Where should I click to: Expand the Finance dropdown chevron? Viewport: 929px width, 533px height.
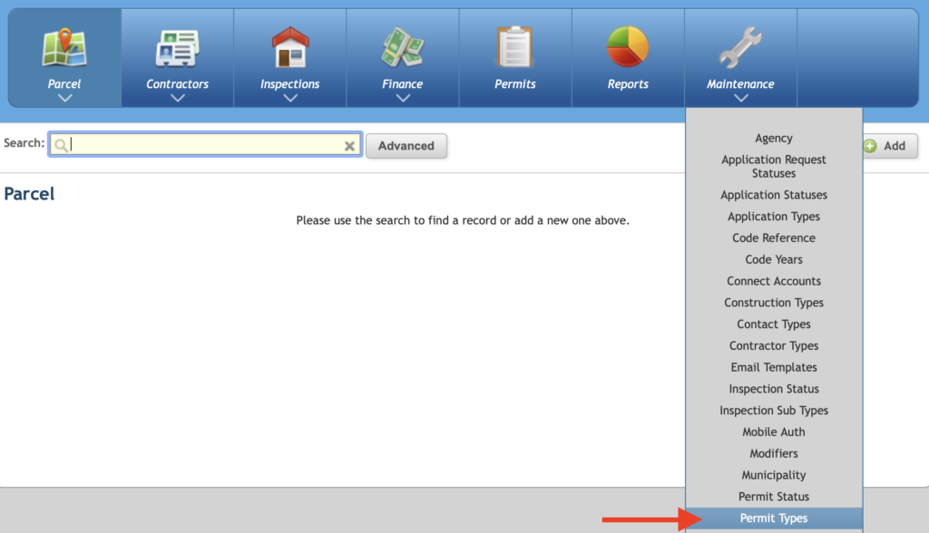402,98
